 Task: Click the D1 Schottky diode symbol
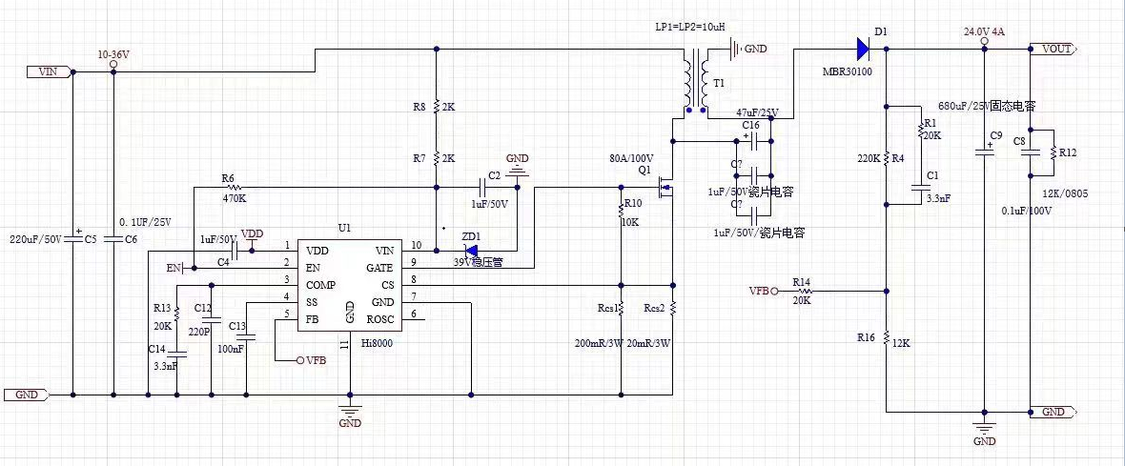tap(862, 49)
